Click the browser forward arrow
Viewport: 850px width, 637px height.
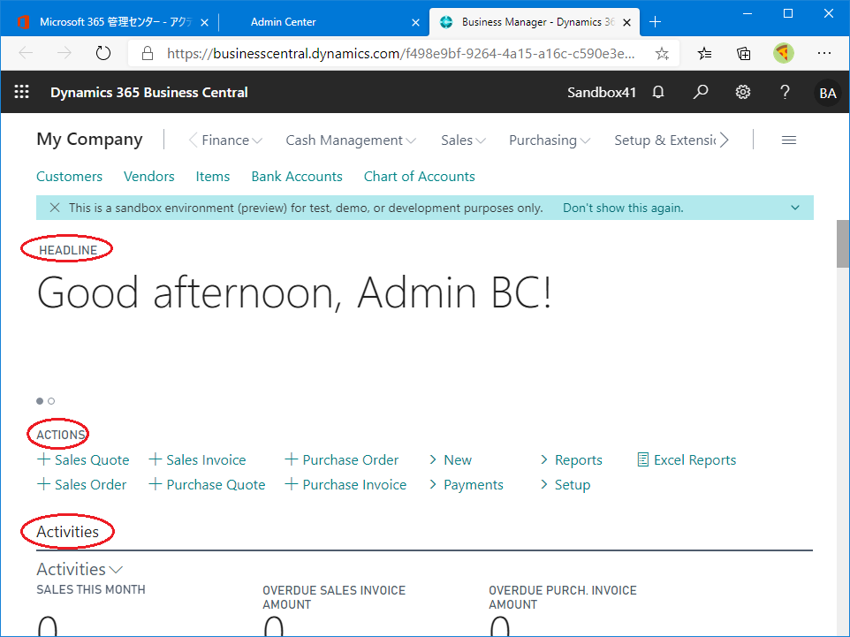click(65, 53)
